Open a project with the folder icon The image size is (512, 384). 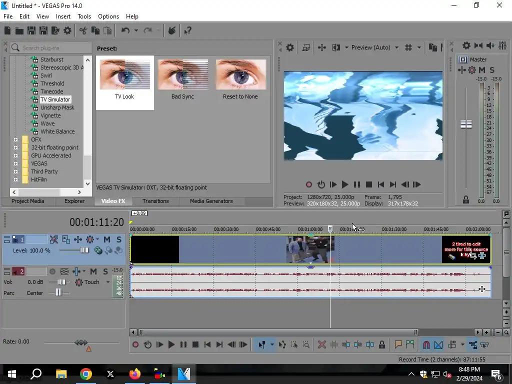(19, 30)
